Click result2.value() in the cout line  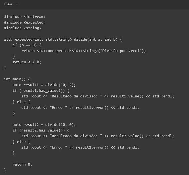click(x=127, y=136)
